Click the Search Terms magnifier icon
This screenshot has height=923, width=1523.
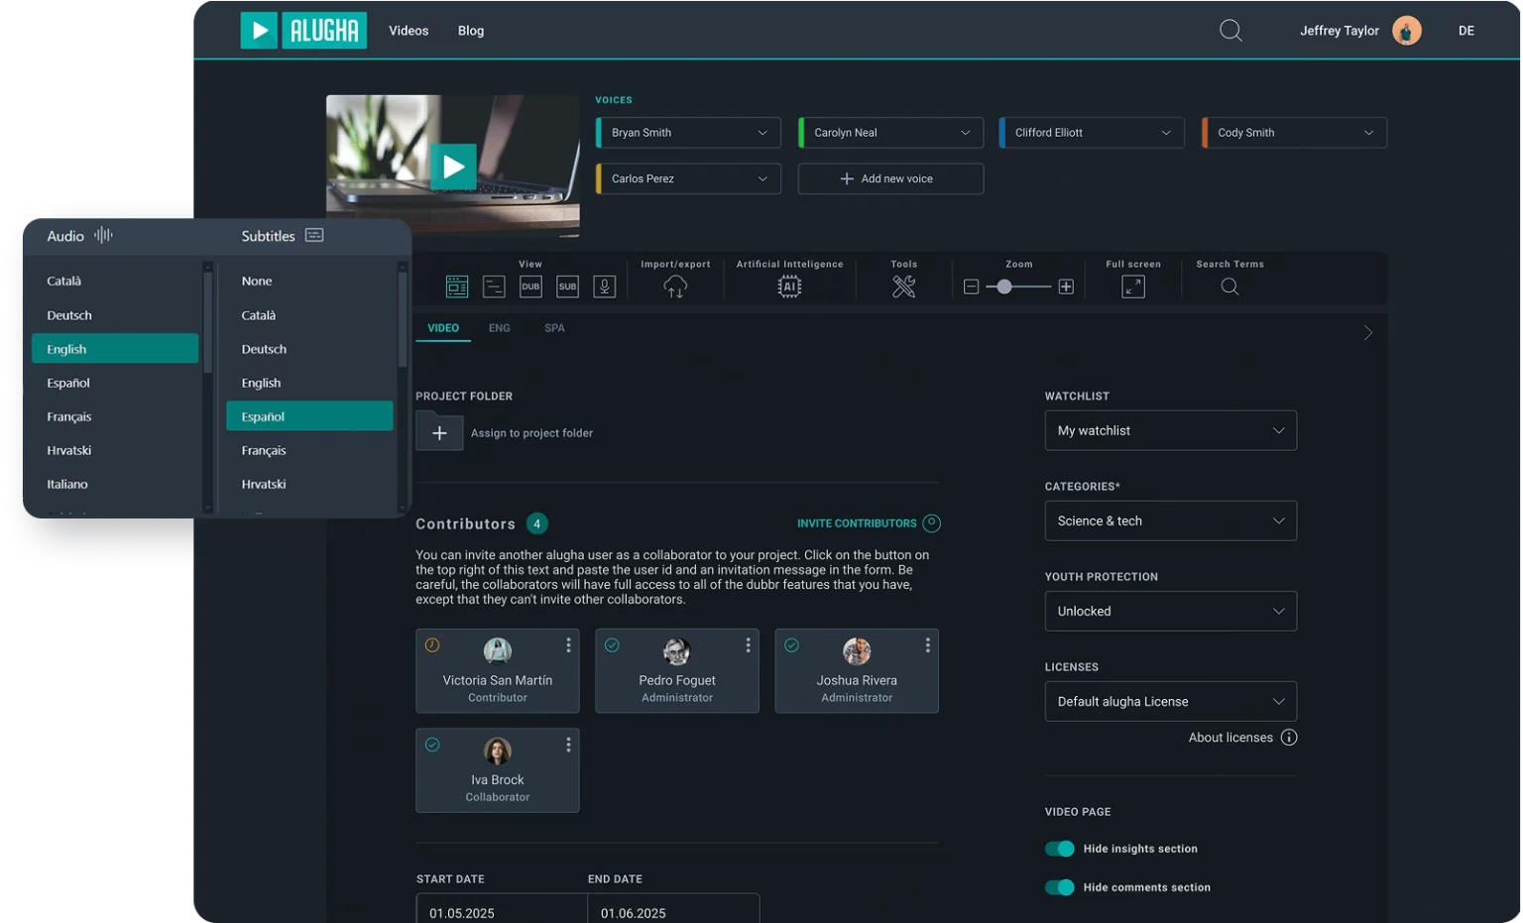coord(1230,287)
